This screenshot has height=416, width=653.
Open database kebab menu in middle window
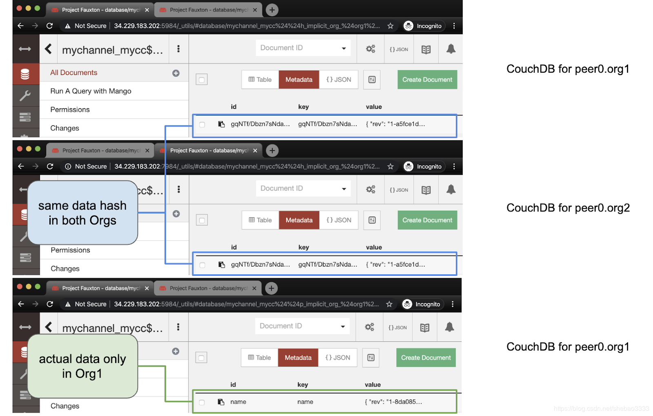pyautogui.click(x=179, y=189)
